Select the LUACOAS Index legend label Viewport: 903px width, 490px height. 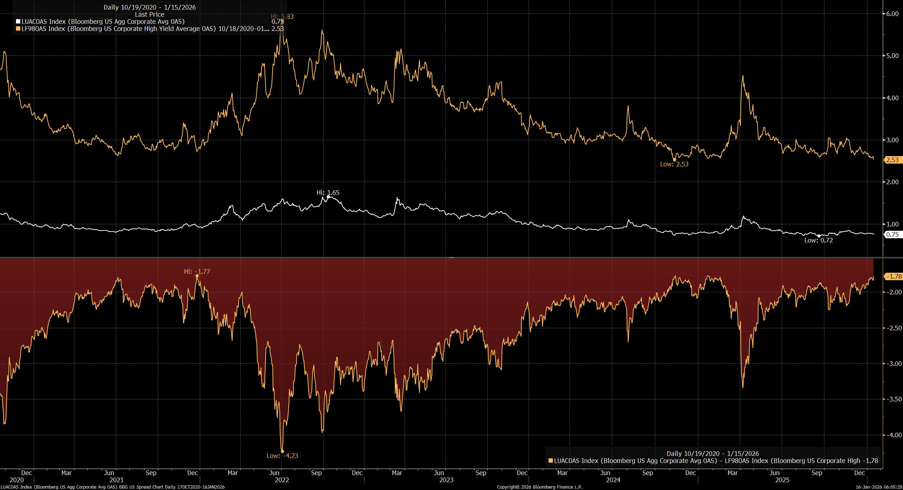pos(103,22)
